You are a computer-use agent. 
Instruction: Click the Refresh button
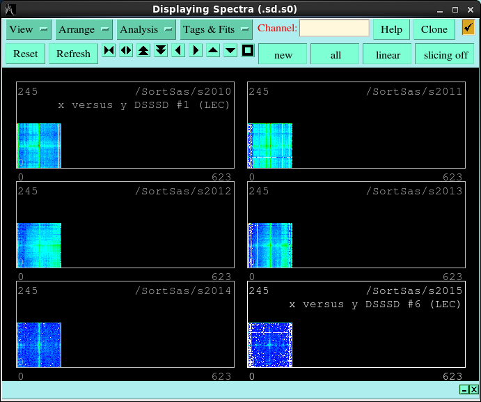[73, 54]
